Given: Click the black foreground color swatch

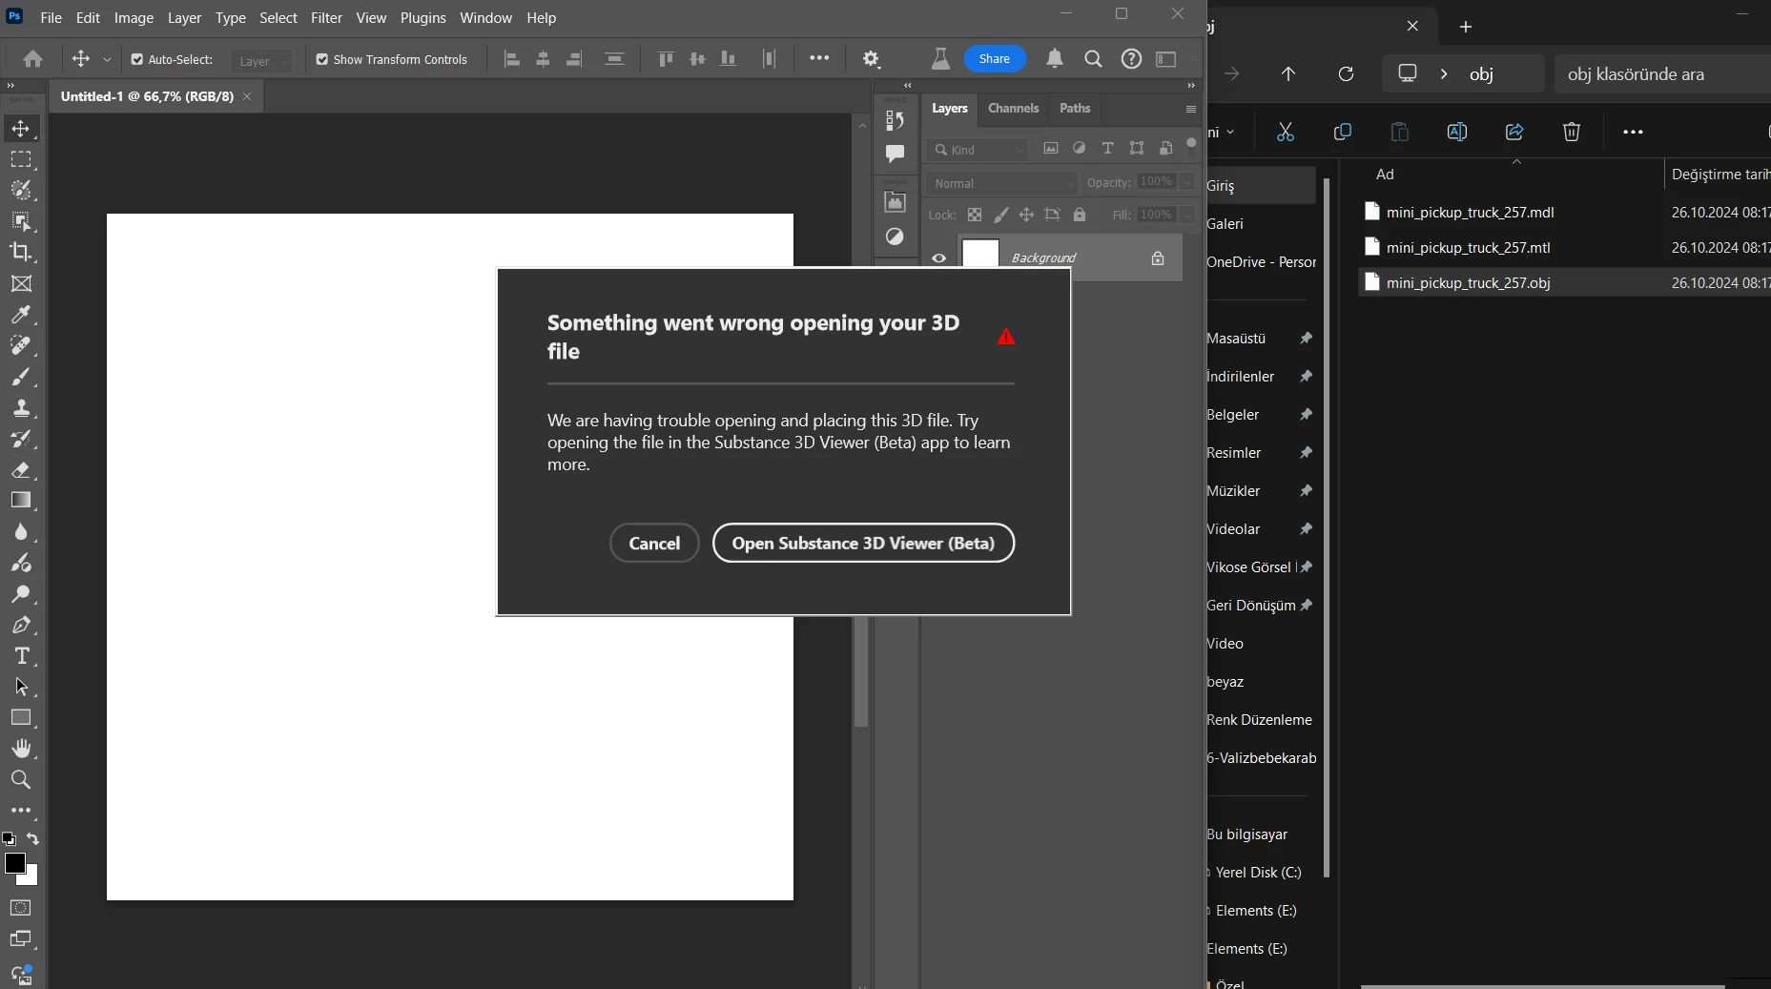Looking at the screenshot, I should 14,863.
